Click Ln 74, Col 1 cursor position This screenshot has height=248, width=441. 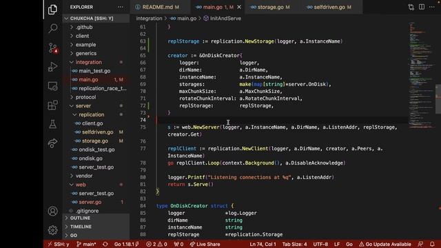[x=263, y=244]
